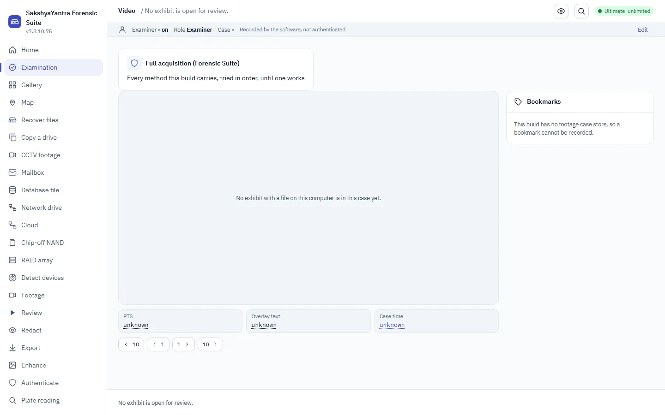Click the Bookmarks panel heading
The image size is (665, 415).
pos(544,102)
